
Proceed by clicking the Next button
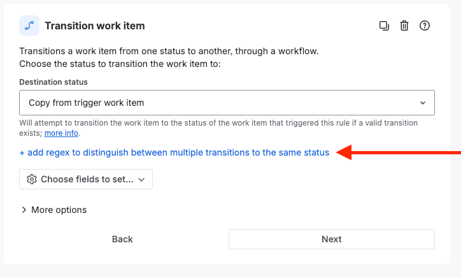(x=331, y=239)
